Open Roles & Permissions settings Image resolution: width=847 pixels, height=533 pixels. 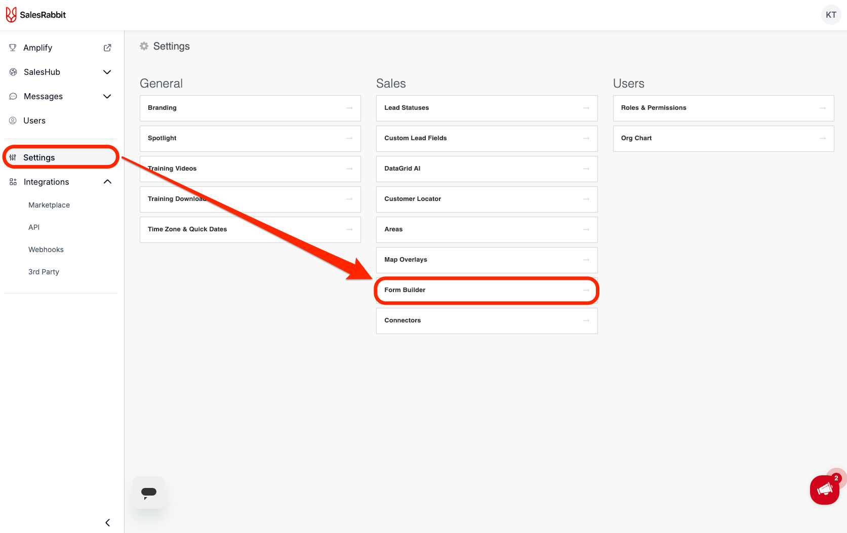click(x=723, y=108)
